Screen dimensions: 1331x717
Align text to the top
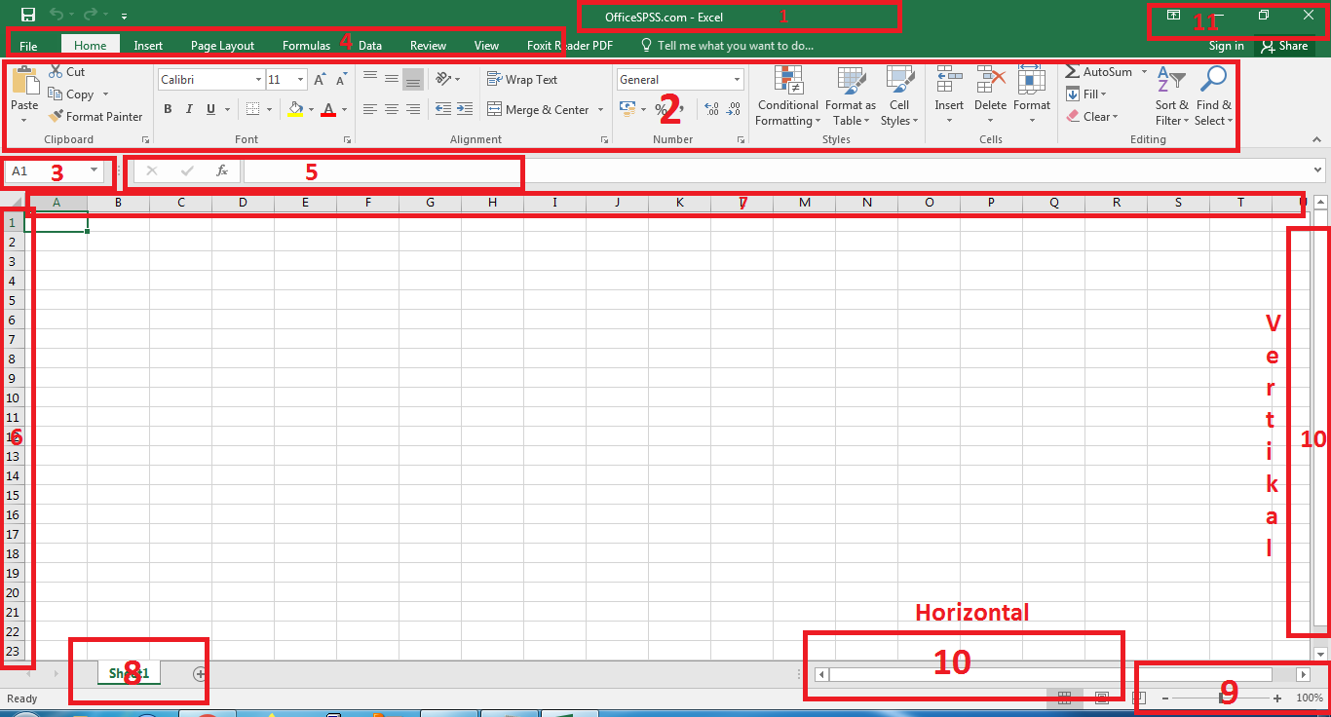pos(370,79)
